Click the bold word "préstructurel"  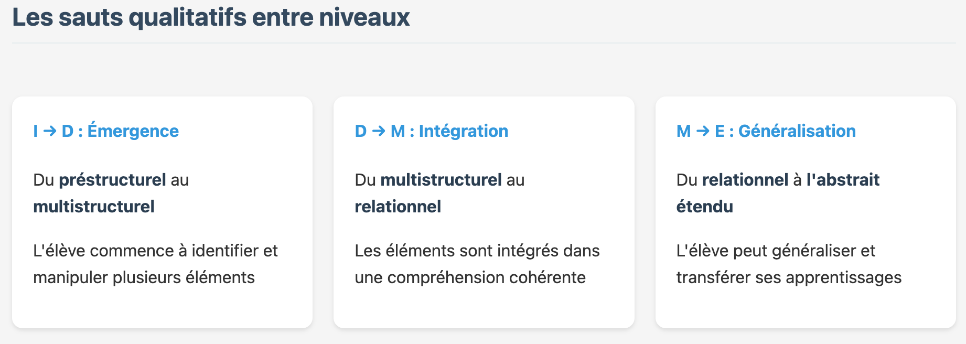pos(112,180)
